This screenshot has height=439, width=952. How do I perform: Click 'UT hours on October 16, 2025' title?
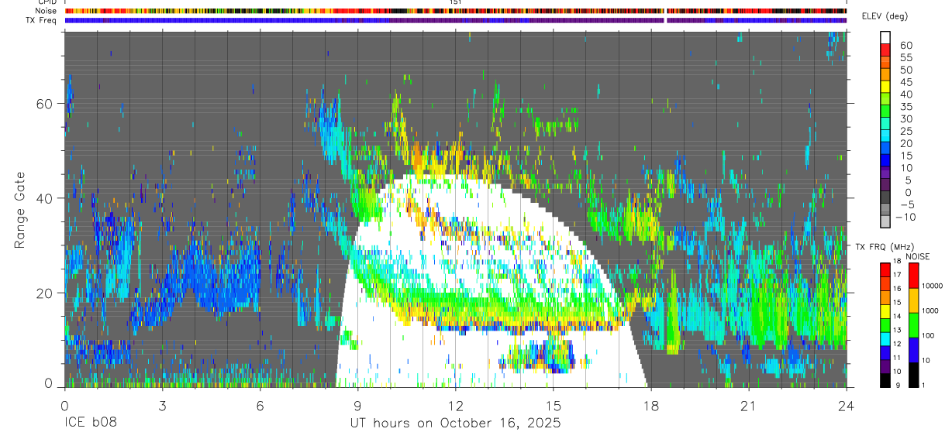tap(455, 424)
